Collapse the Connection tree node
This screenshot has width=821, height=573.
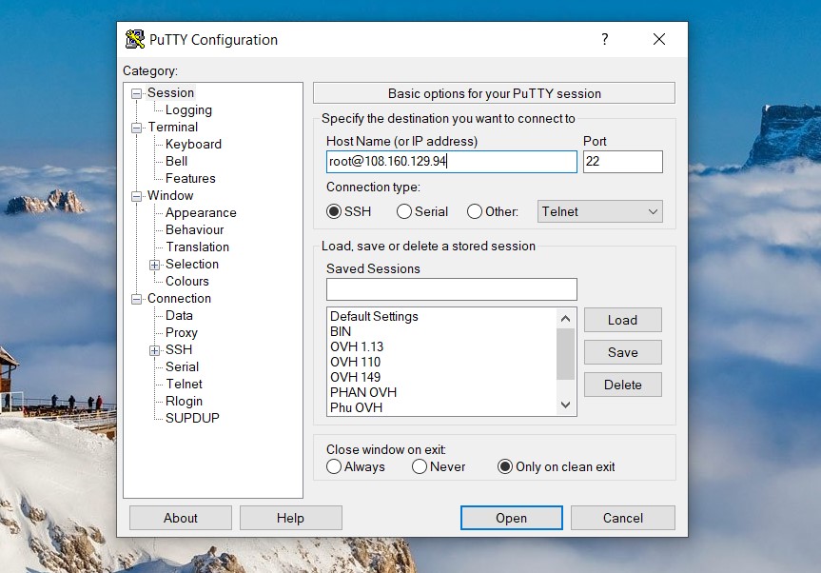click(x=137, y=299)
